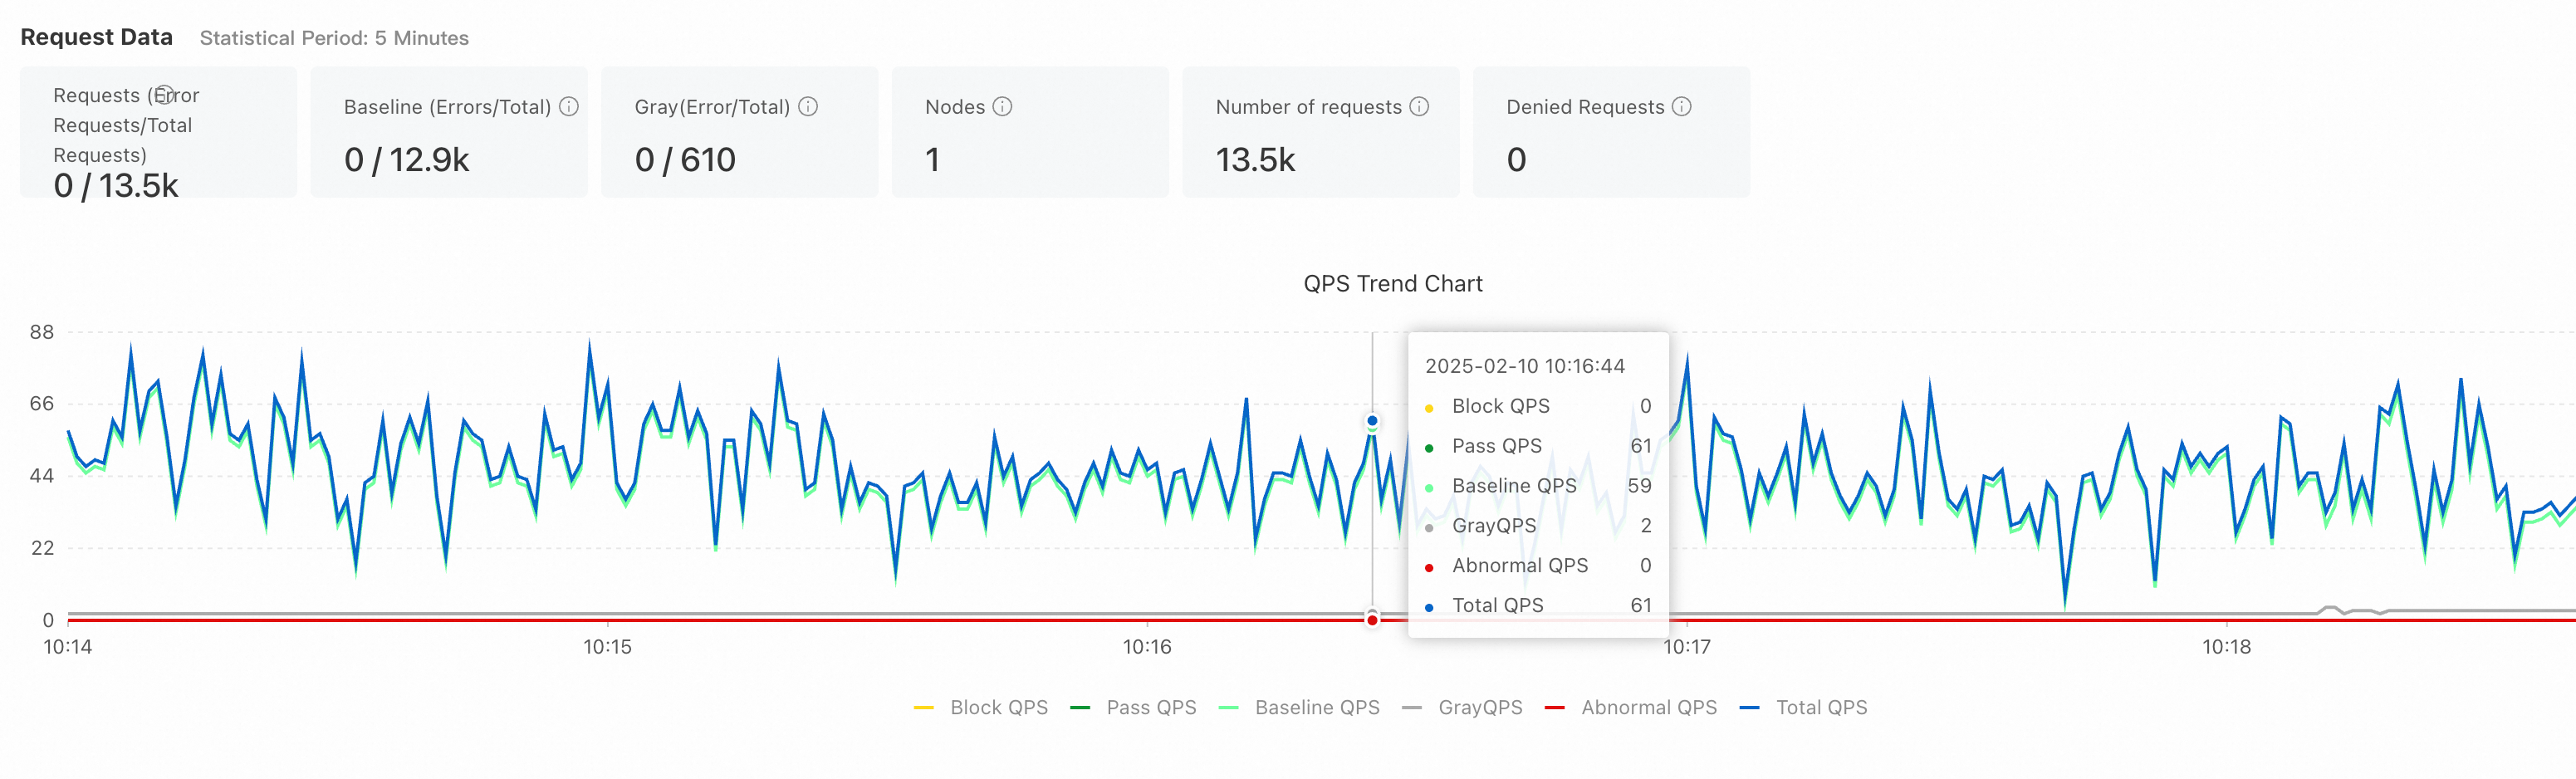The width and height of the screenshot is (2576, 779).
Task: Click the red Abnormal QPS legend marker
Action: (x=1556, y=707)
